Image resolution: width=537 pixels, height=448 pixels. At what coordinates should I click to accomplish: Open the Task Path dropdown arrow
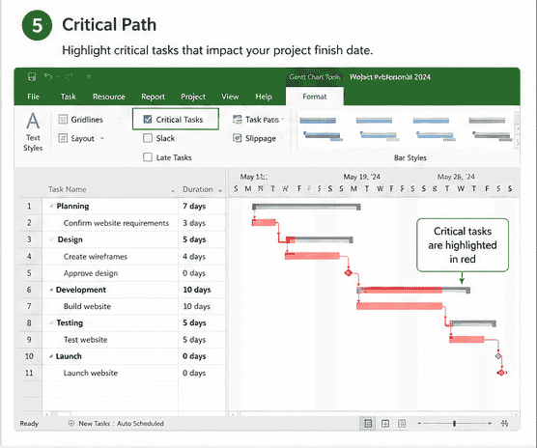(x=283, y=119)
